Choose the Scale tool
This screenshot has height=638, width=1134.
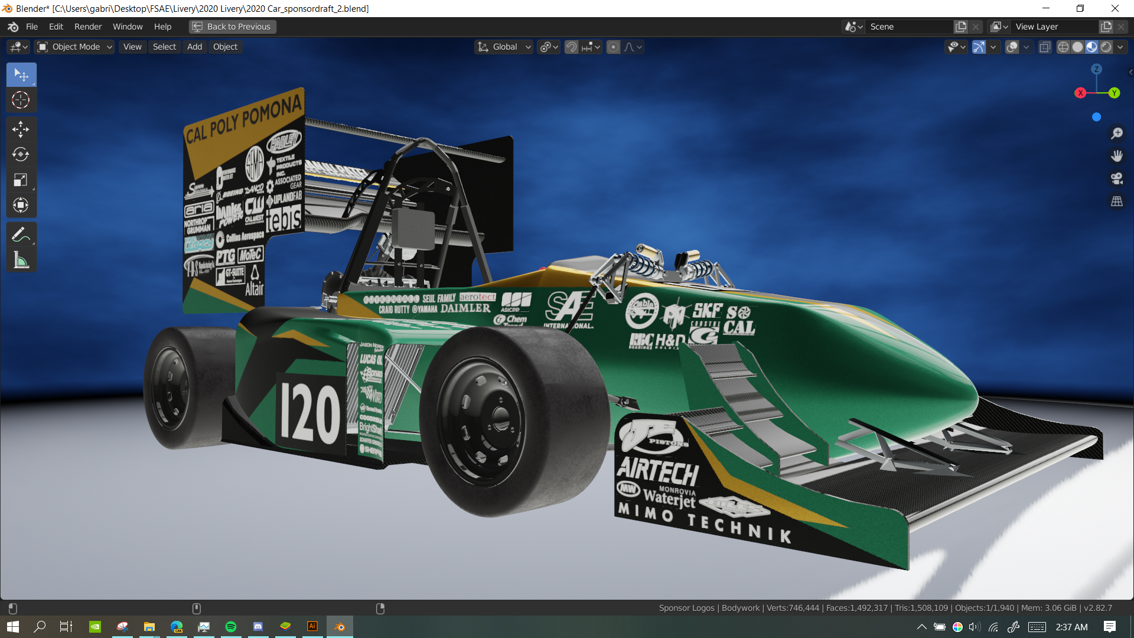pos(21,180)
